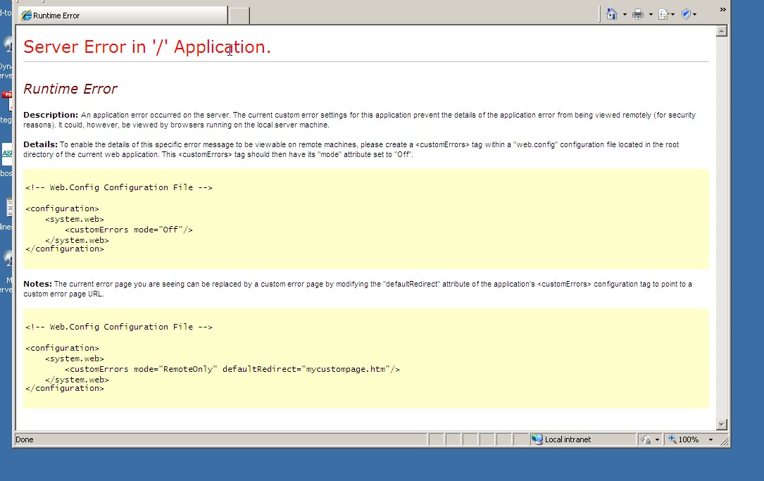Image resolution: width=764 pixels, height=481 pixels.
Task: Expand the Home button dropdown arrow
Action: click(x=625, y=15)
